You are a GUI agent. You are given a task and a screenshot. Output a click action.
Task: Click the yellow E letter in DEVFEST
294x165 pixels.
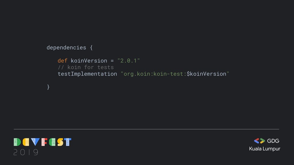pos(26,142)
